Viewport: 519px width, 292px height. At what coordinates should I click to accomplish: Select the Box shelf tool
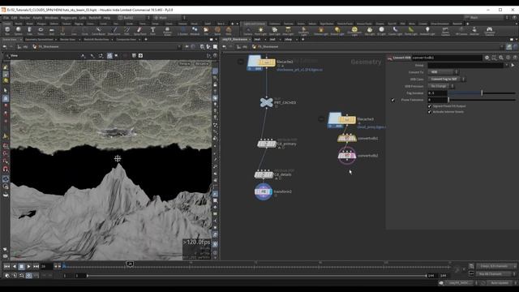click(7, 31)
